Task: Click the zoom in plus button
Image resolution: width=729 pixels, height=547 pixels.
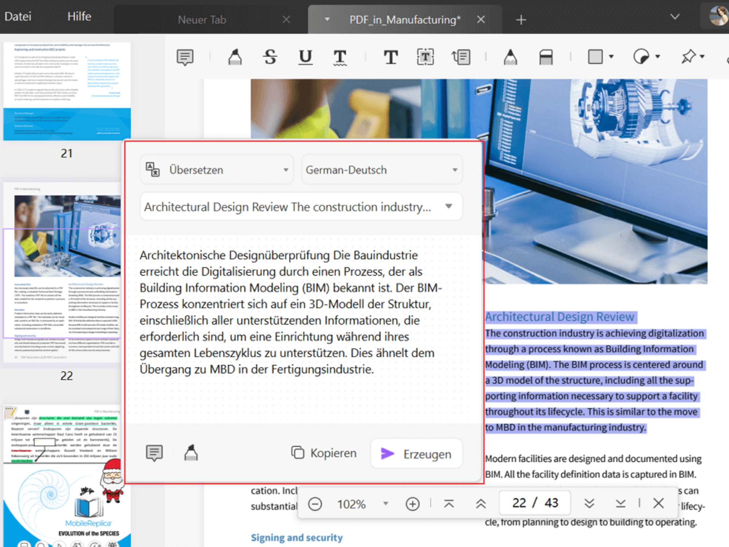Action: tap(412, 504)
